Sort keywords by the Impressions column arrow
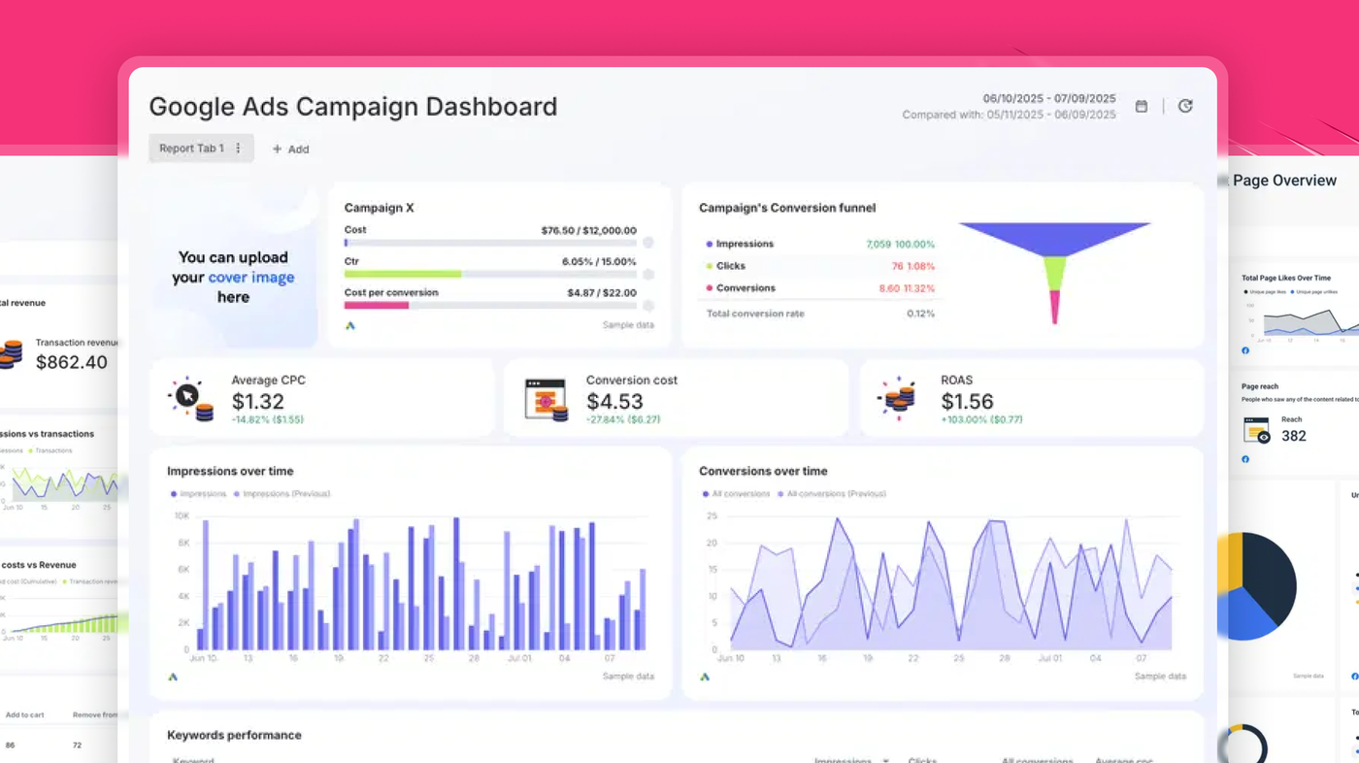The image size is (1359, 763). click(885, 760)
